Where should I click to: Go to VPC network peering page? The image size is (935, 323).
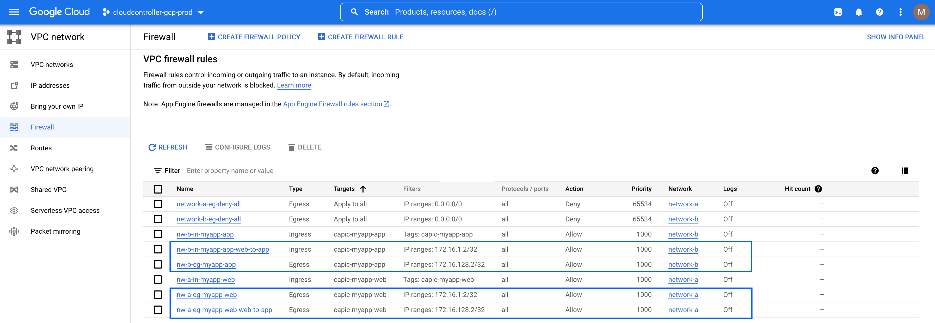pyautogui.click(x=62, y=169)
